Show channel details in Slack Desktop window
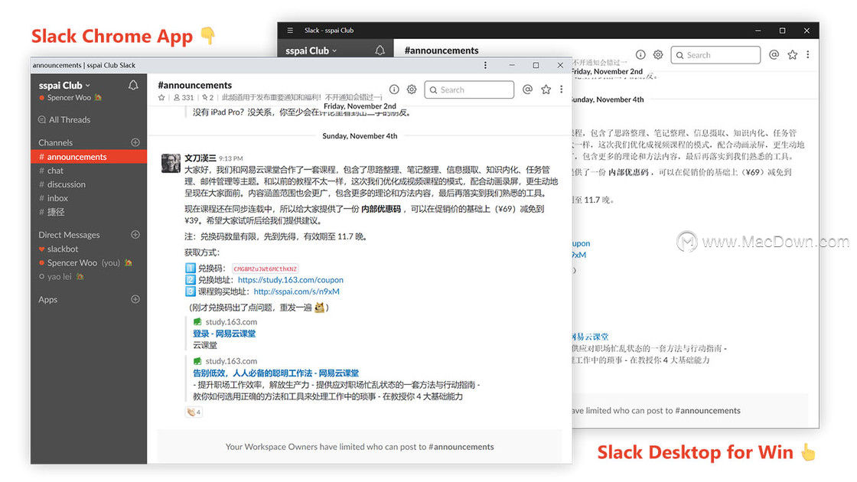Image resolution: width=857 pixels, height=482 pixels. (x=640, y=54)
